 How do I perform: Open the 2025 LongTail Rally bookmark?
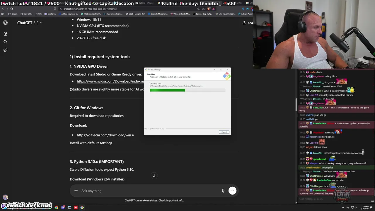pos(136,14)
